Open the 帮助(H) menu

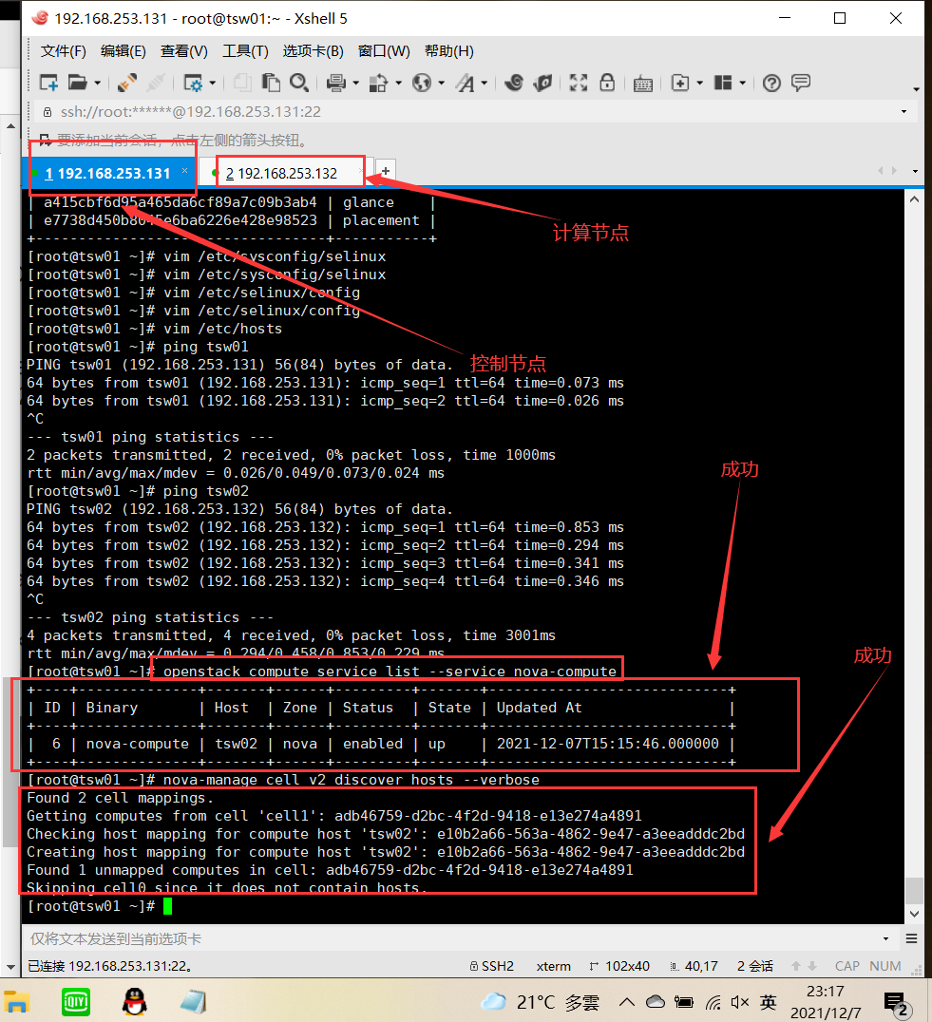449,51
